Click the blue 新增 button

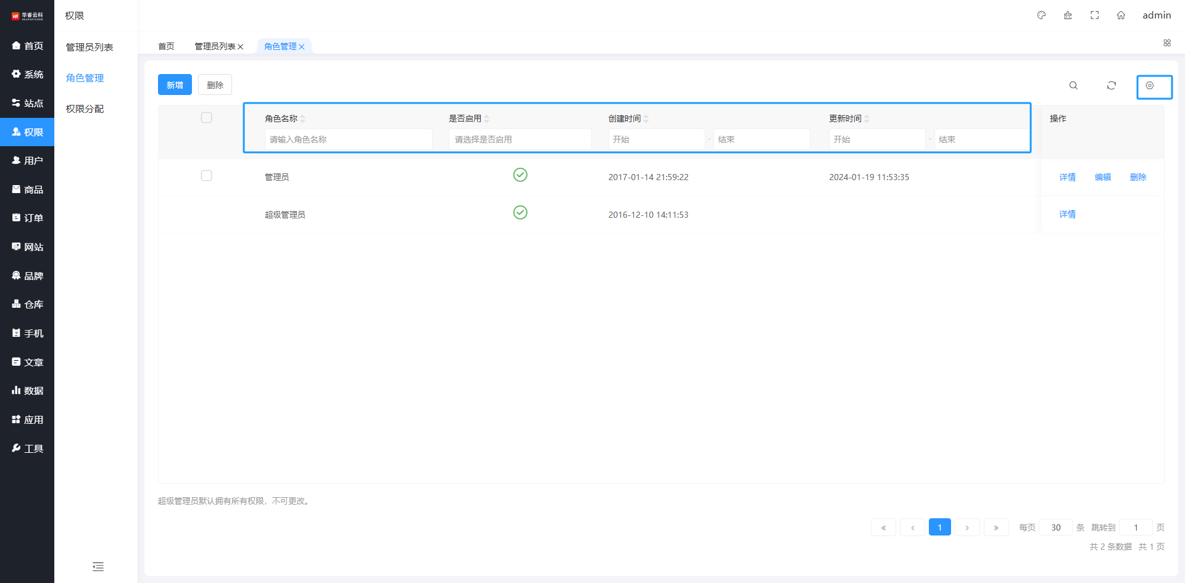(175, 85)
